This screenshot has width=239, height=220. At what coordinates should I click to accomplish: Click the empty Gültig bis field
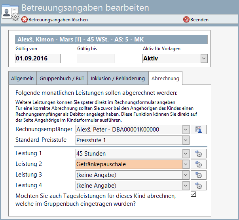click(95, 58)
